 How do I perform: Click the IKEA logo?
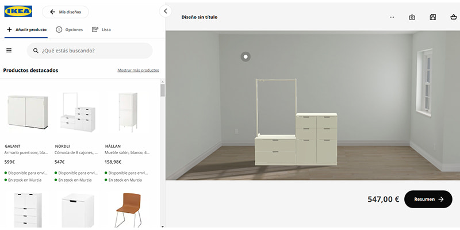point(18,11)
